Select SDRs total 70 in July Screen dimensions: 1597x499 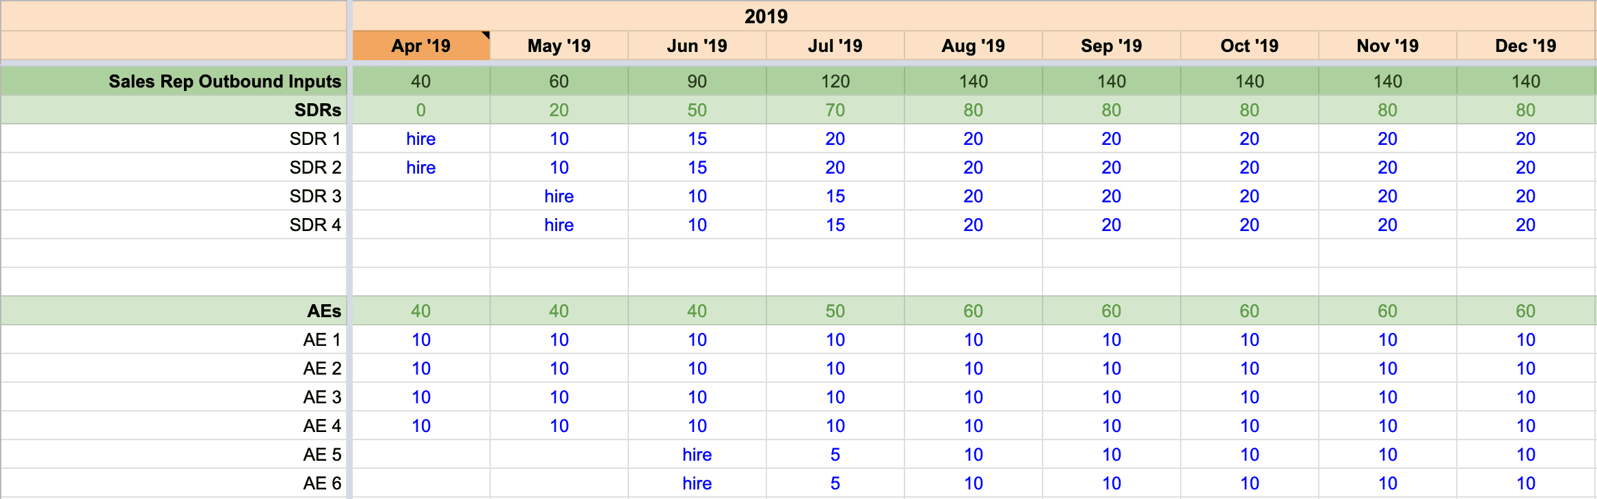835,110
